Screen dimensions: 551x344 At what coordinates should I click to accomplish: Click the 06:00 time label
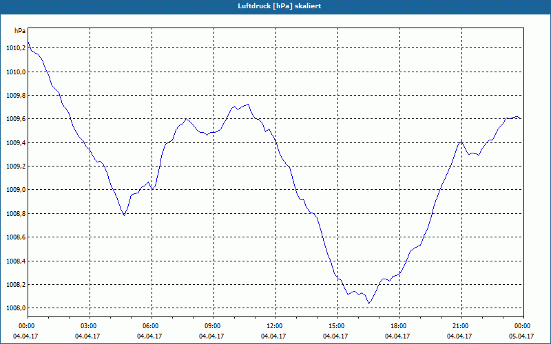tap(152, 326)
